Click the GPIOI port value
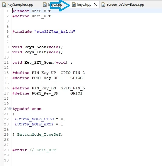Screen dimensions: 162x166 pyautogui.click(x=76, y=93)
